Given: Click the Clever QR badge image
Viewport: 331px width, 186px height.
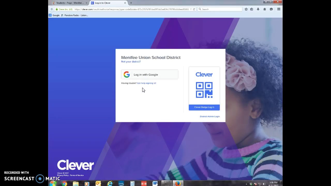Looking at the screenshot, I should click(204, 90).
